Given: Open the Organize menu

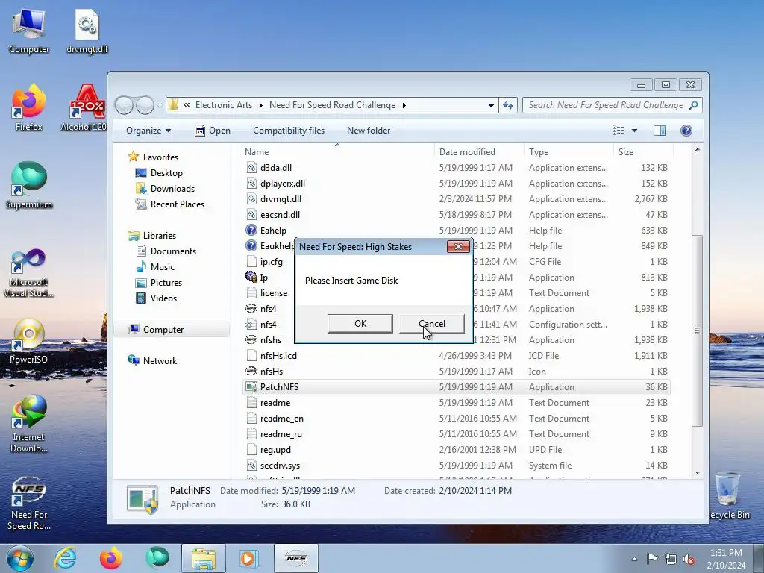Looking at the screenshot, I should [148, 130].
